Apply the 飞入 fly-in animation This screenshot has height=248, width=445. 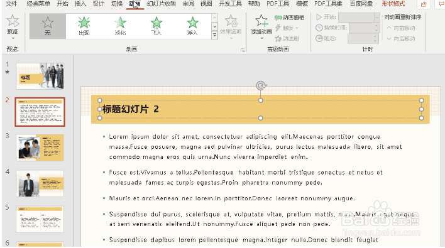click(x=157, y=26)
